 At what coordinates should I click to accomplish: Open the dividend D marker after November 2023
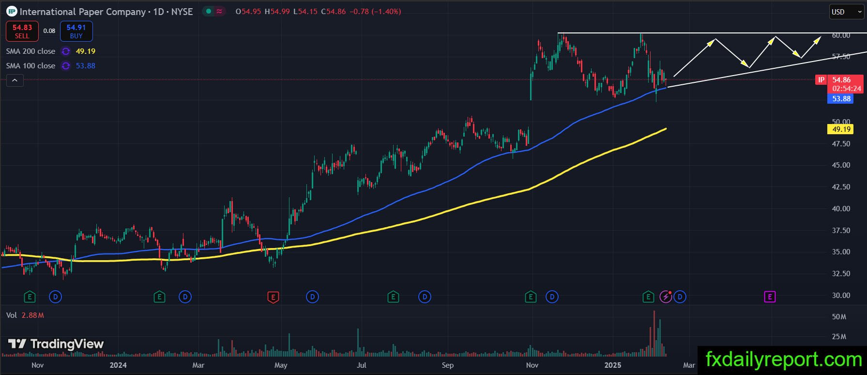coord(56,297)
